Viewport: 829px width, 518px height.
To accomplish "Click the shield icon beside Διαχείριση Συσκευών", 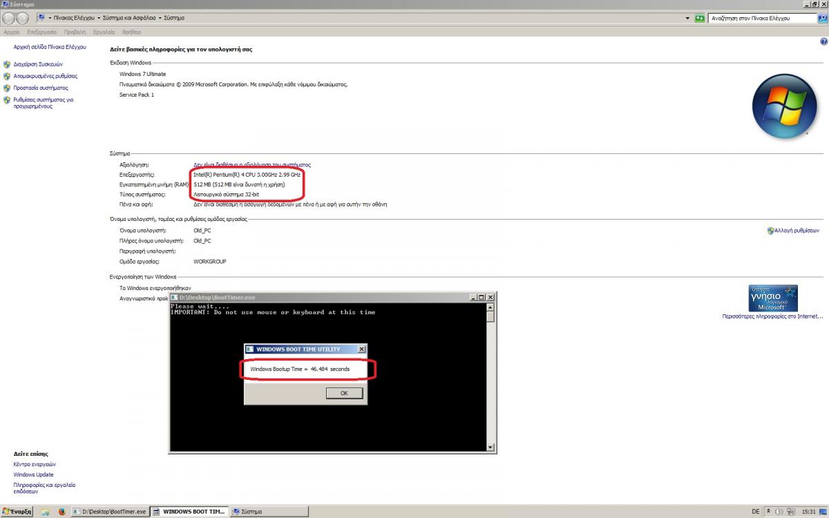I will tap(7, 64).
